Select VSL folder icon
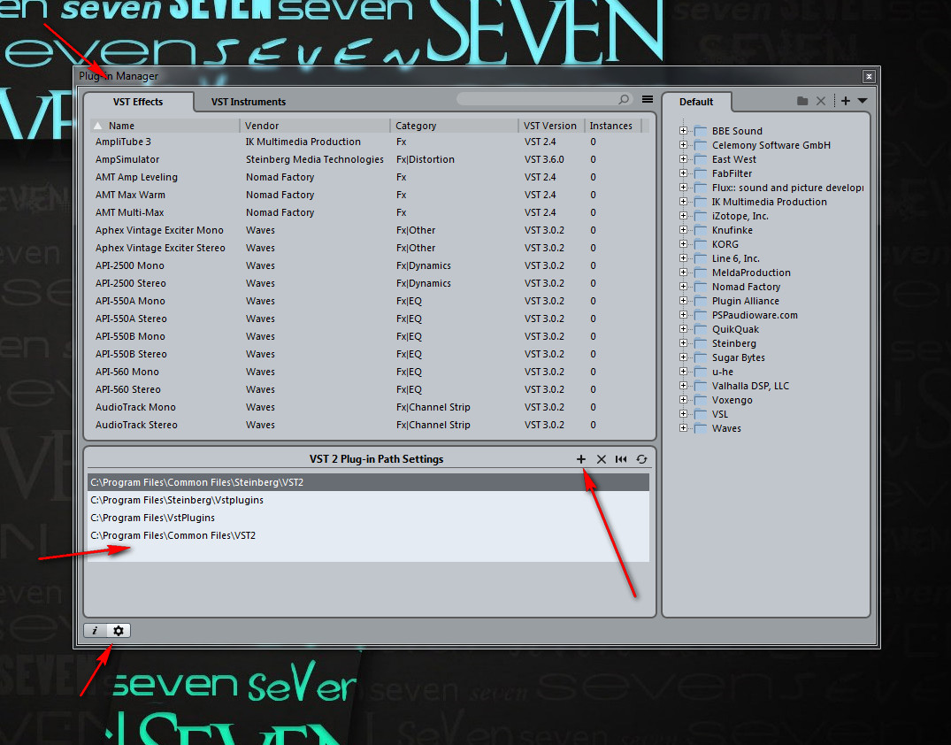Image resolution: width=951 pixels, height=745 pixels. point(701,414)
